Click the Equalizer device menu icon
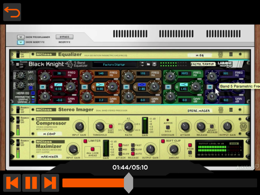Screen dimensions: 260x195 point(231,54)
